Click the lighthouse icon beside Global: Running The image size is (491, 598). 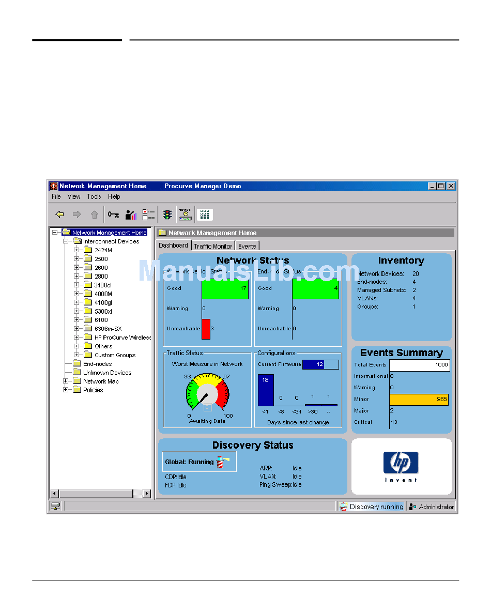(x=223, y=462)
